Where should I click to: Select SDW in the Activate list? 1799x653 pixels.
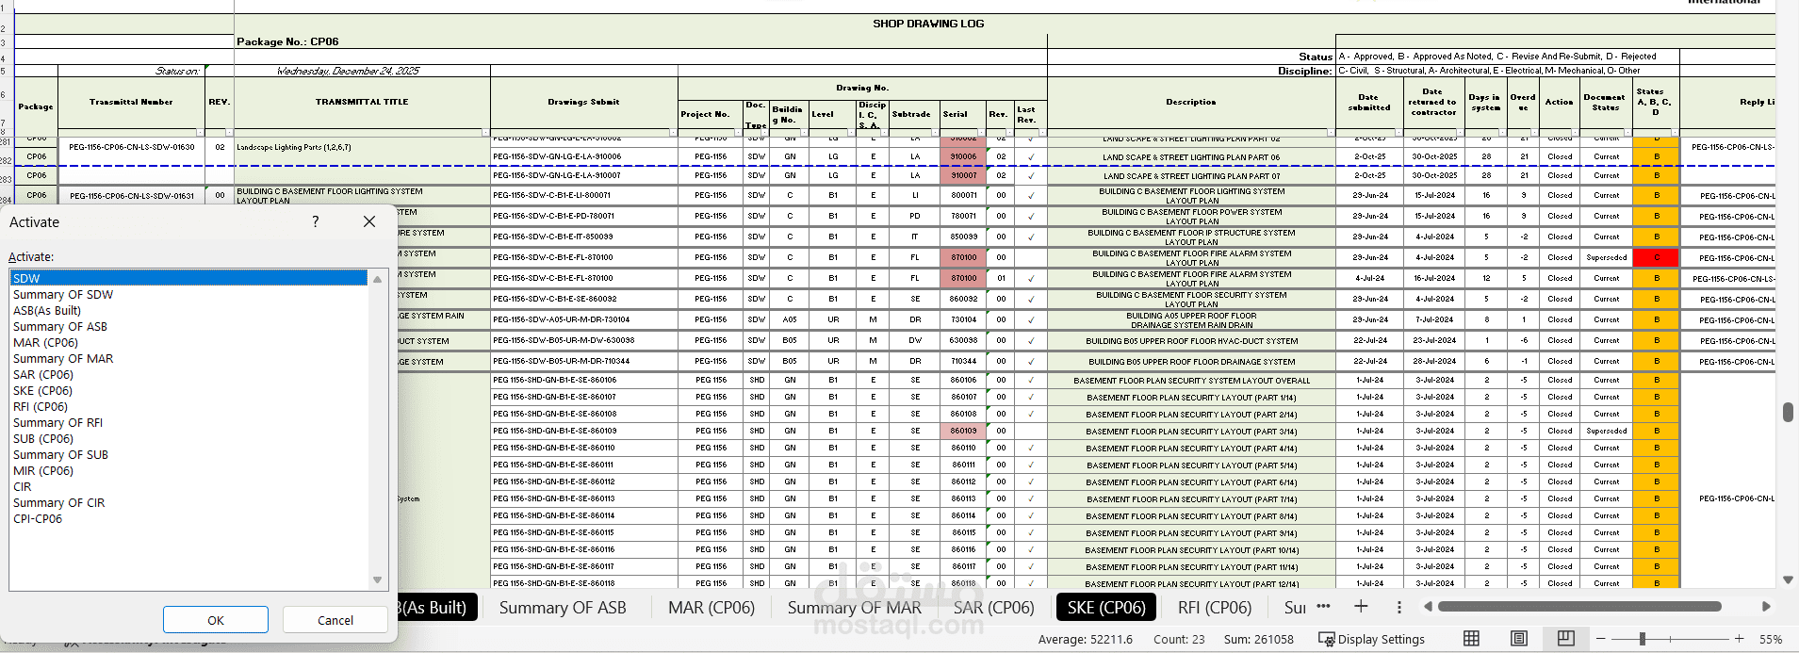point(188,278)
